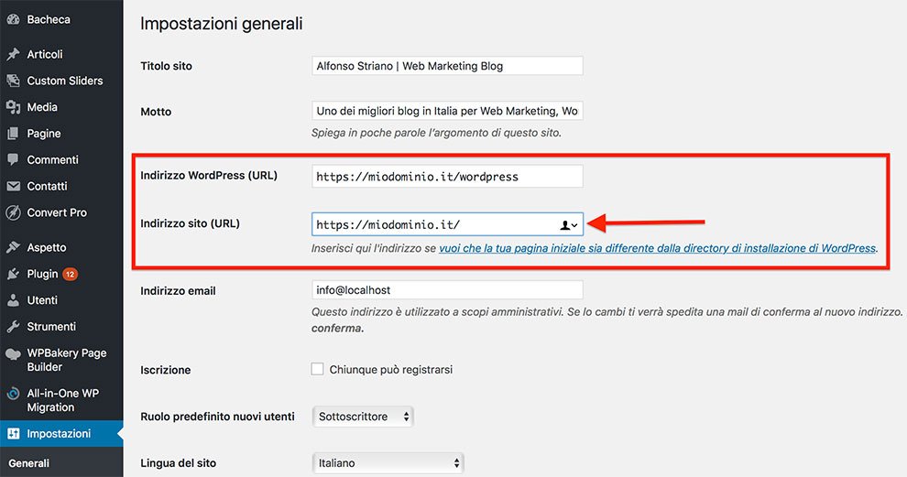Click the All-in-One WP Migration icon

pos(13,394)
